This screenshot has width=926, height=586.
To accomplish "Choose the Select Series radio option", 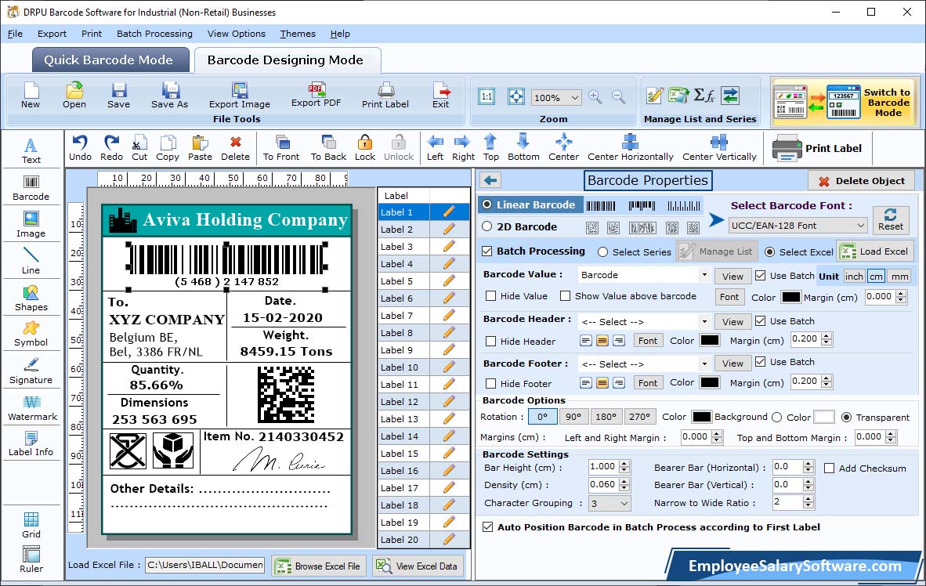I will tap(603, 251).
